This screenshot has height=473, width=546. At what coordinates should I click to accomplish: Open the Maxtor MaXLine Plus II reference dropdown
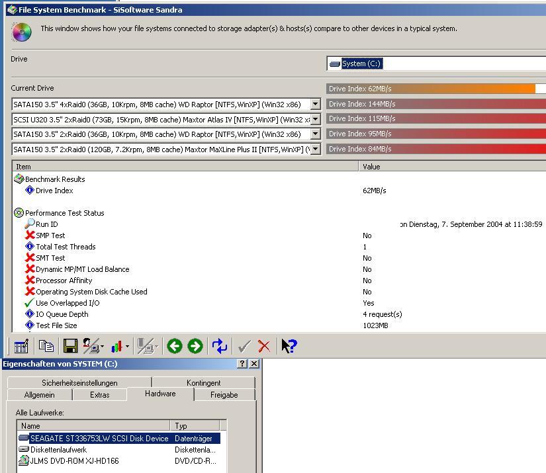coord(315,150)
